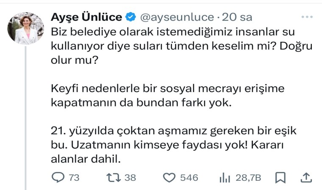Viewport: 322px width, 190px height.
Task: Open the @ayseunluce handle link
Action: (x=177, y=17)
